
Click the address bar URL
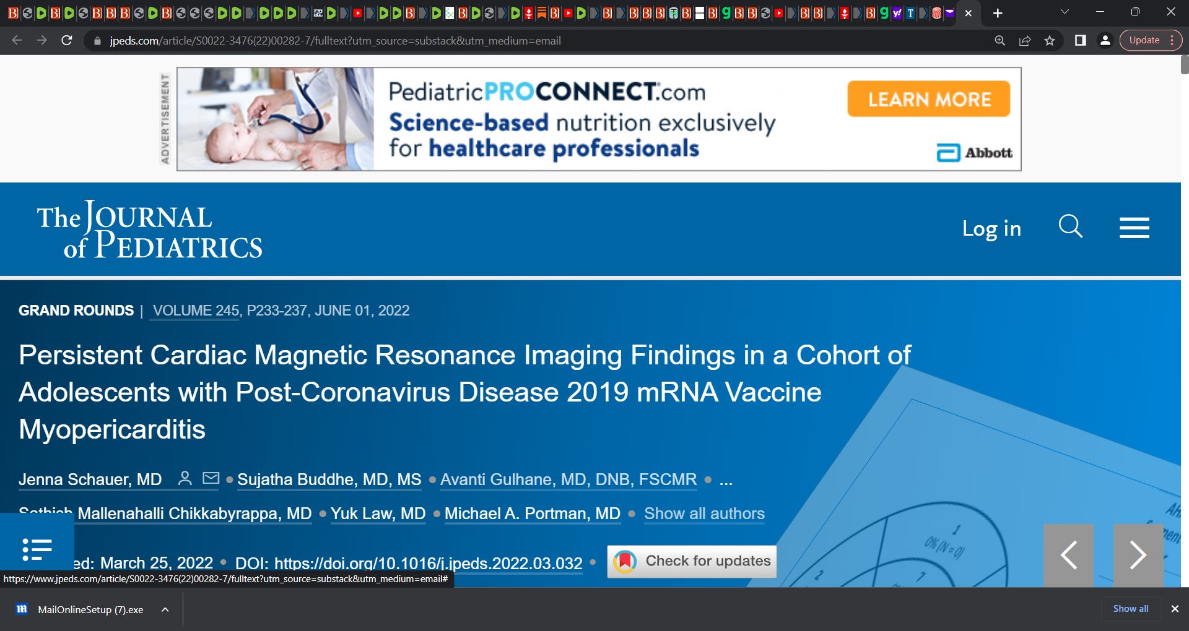pyautogui.click(x=335, y=41)
